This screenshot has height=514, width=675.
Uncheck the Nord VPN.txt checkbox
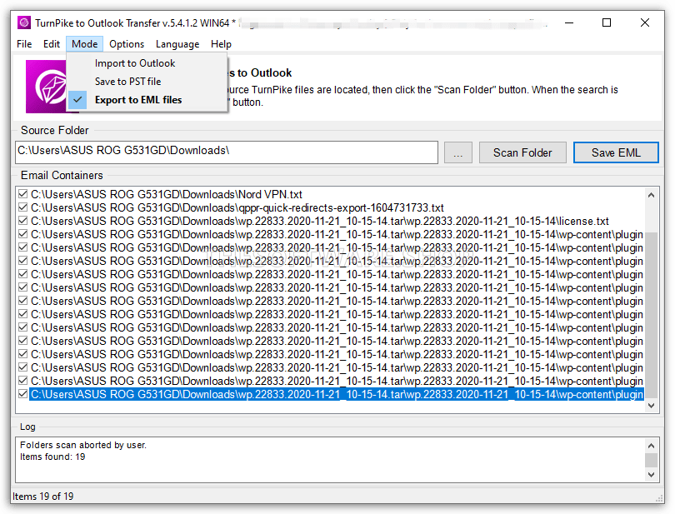pos(22,194)
